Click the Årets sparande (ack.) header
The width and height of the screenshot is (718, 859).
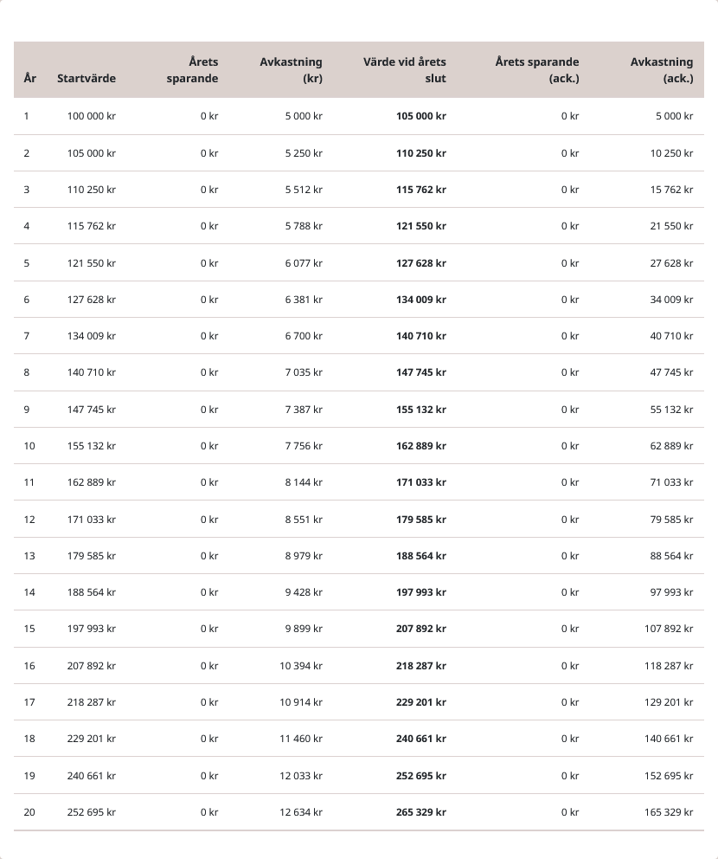(x=537, y=70)
